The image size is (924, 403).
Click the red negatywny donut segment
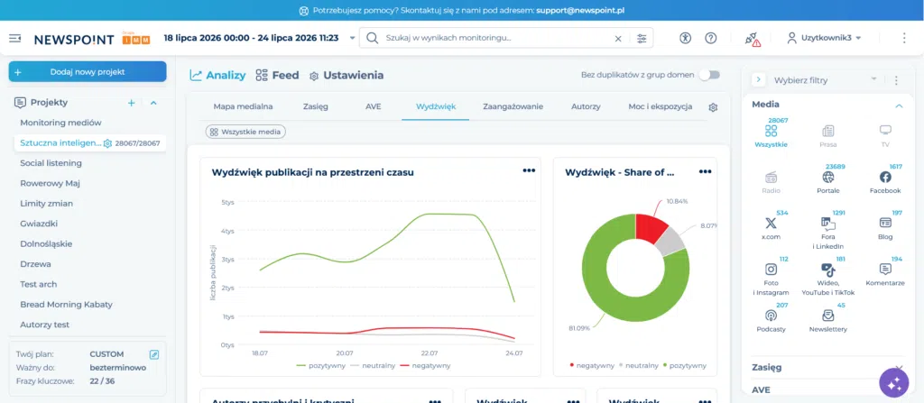651,226
